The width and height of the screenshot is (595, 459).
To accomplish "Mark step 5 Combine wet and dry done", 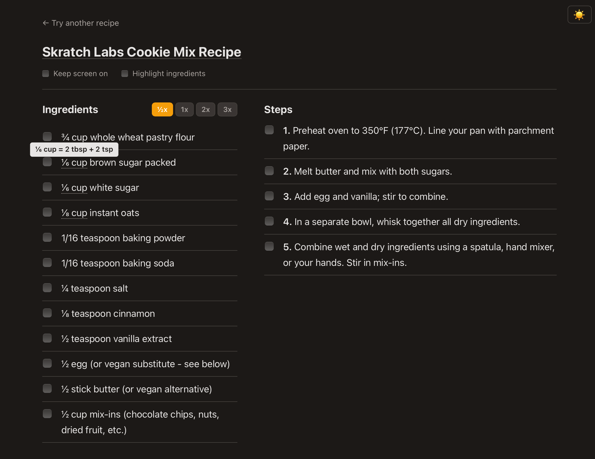I will (x=269, y=247).
